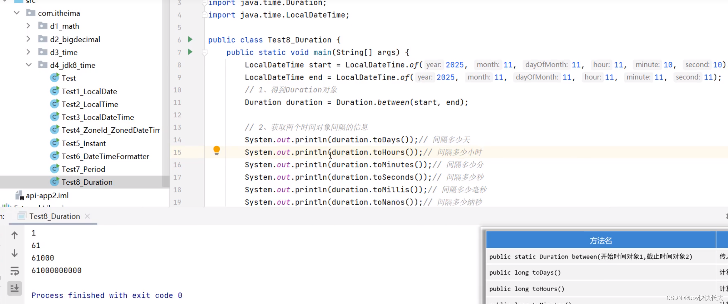
Task: Select the d4_jdk8_time folder icon
Action: (x=43, y=65)
